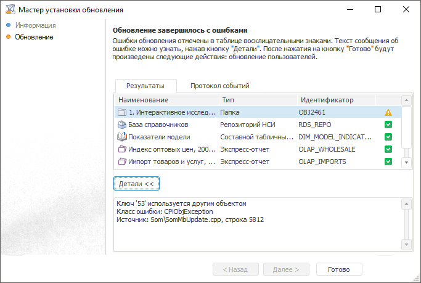
Task: Click the Показатели модели table icon
Action: (121, 137)
